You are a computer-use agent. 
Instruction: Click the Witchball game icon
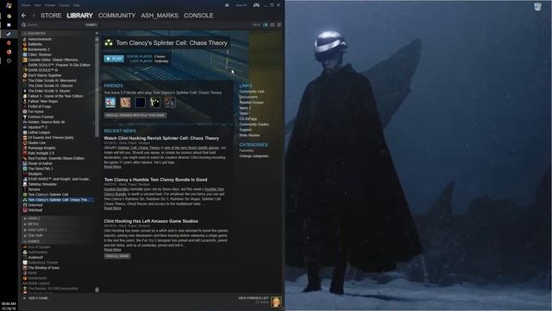(x=25, y=210)
